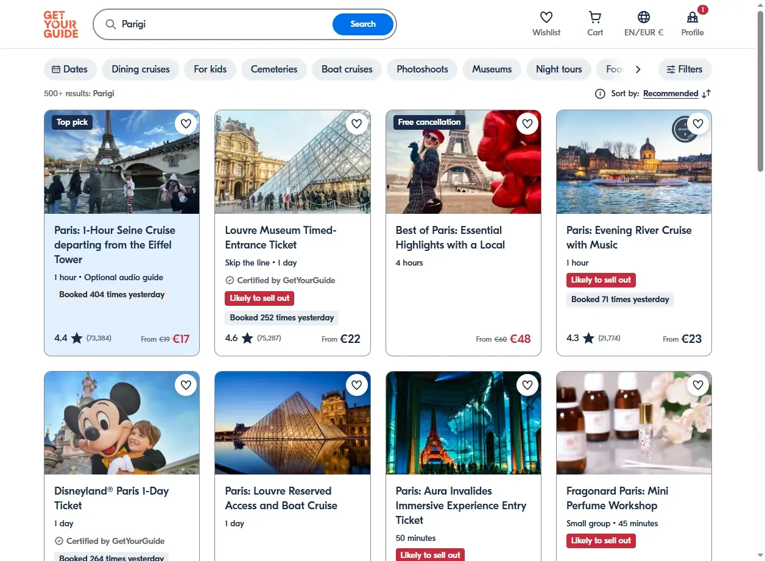Viewport: 765px width, 561px height.
Task: Open Best of Paris: Essential Highlights title
Action: coord(450,238)
